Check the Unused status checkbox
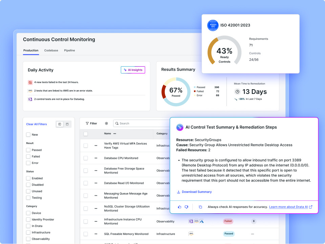Image resolution: width=325 pixels, height=244 pixels. (x=28, y=191)
